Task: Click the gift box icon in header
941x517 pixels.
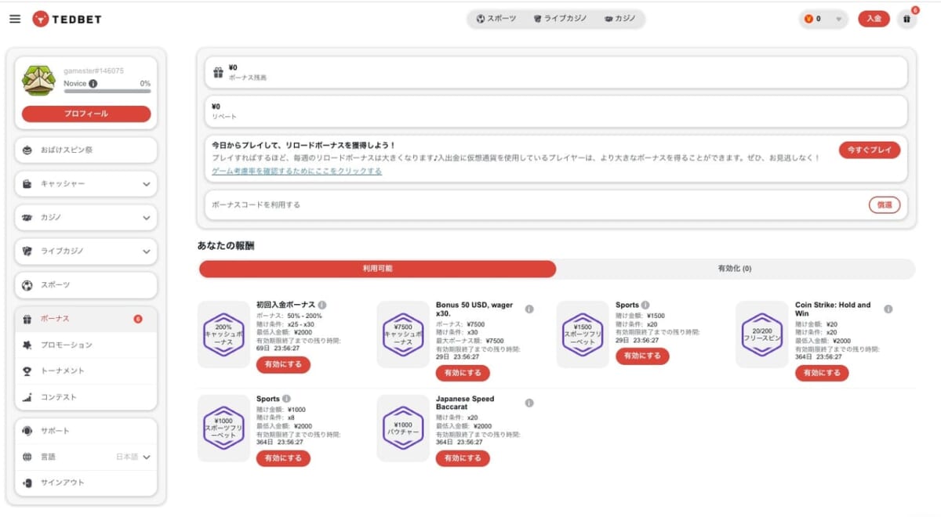Action: click(x=906, y=19)
